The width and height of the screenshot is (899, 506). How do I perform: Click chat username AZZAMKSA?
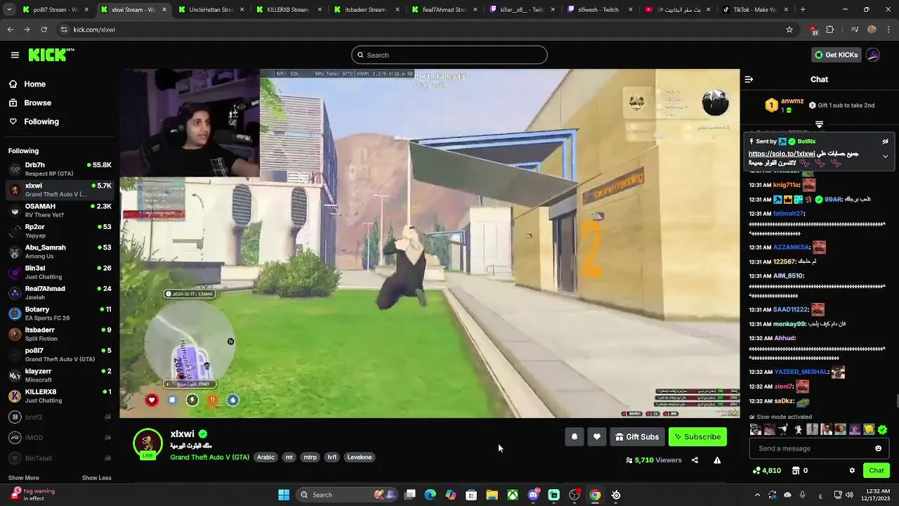pyautogui.click(x=791, y=247)
